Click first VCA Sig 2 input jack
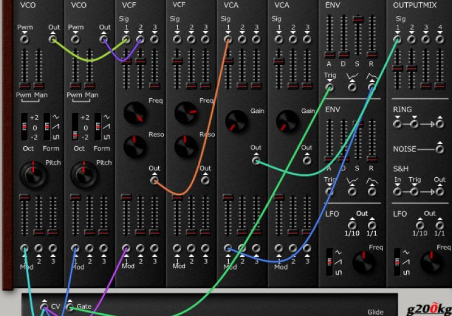This screenshot has height=316, width=452. tap(242, 39)
